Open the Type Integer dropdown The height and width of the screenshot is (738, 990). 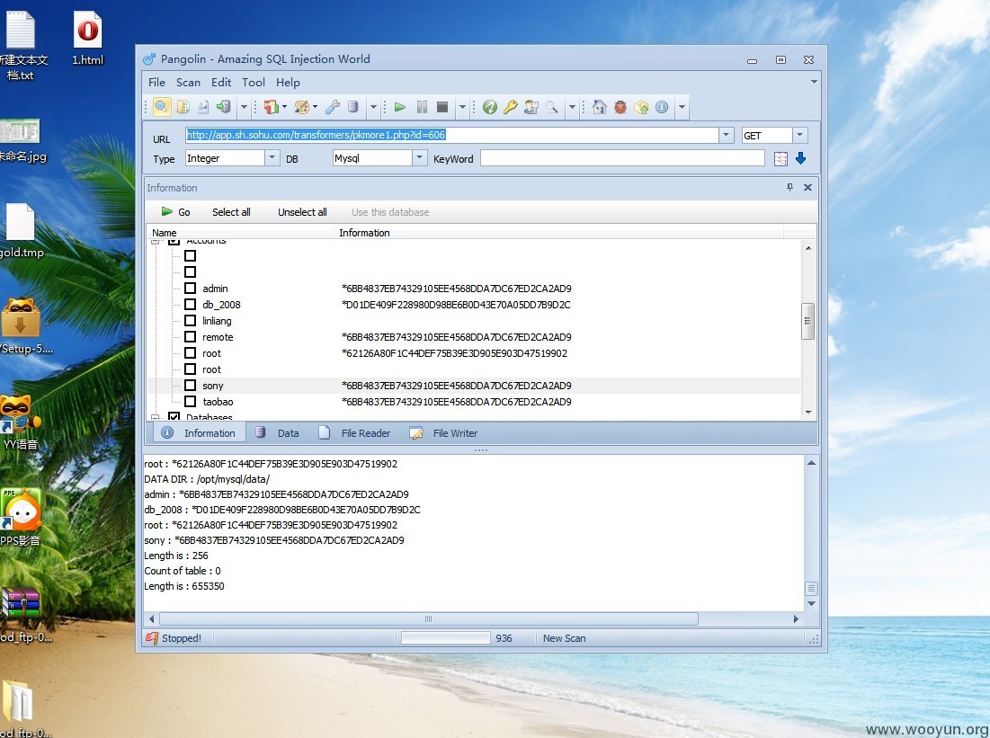pyautogui.click(x=272, y=158)
